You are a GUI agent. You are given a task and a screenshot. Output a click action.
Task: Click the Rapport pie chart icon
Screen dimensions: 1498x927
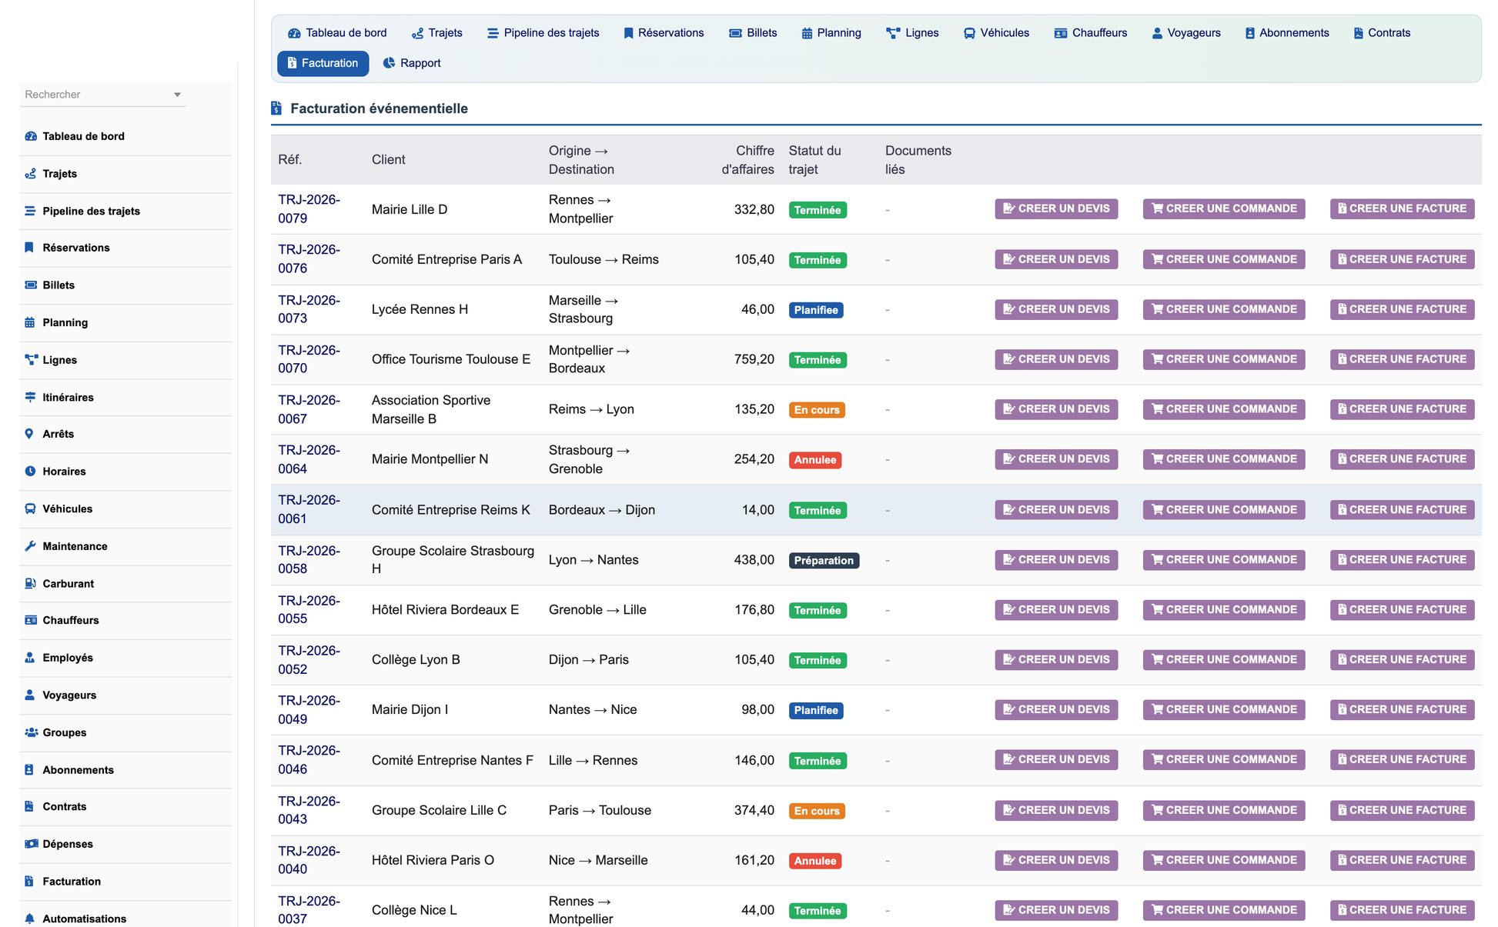(390, 63)
